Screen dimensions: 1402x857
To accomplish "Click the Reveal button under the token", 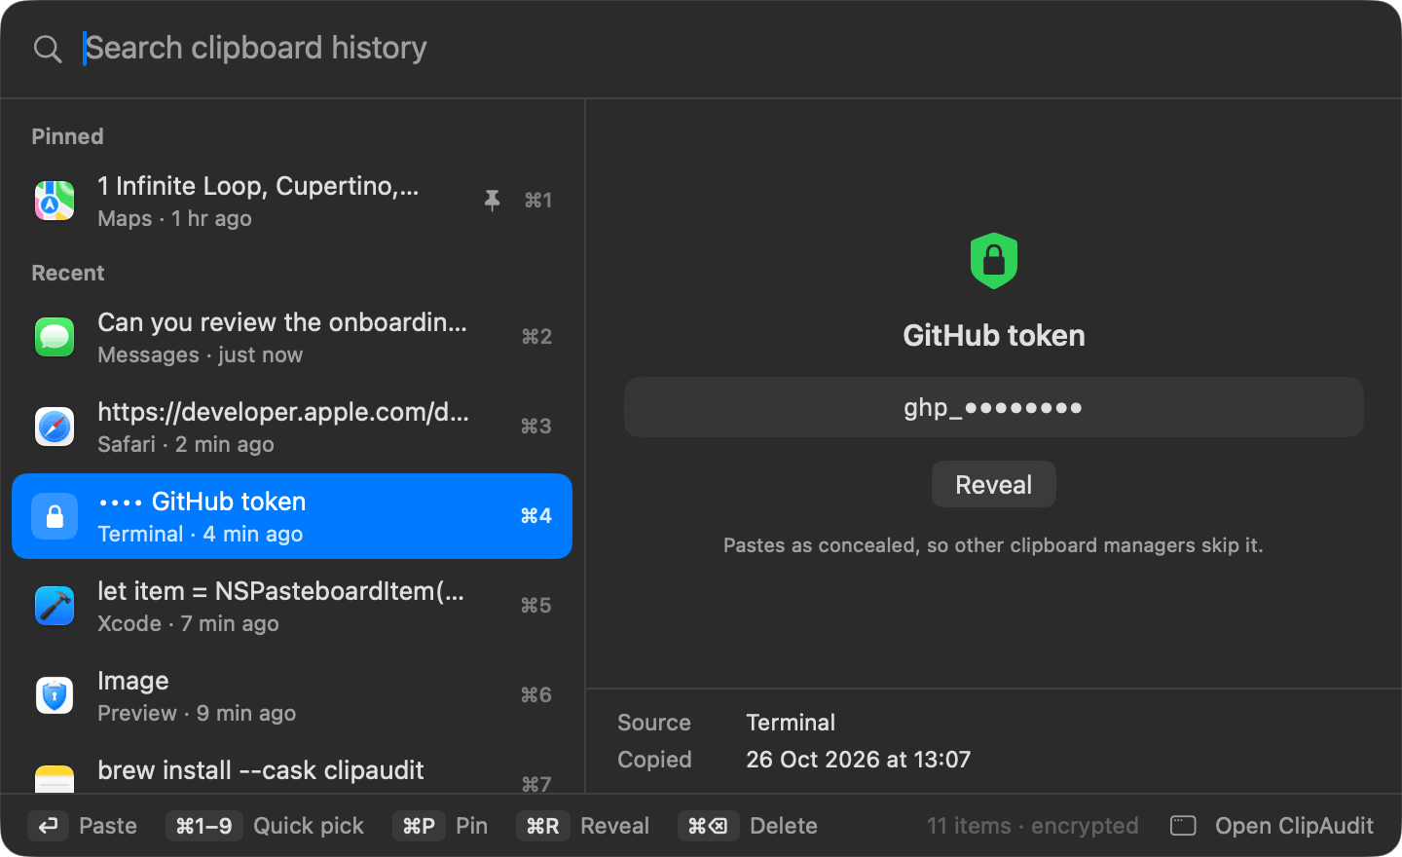I will (x=994, y=484).
